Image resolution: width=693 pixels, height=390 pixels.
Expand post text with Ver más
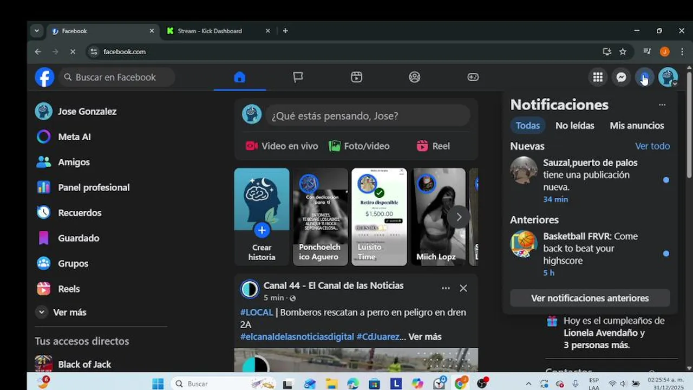tap(425, 337)
